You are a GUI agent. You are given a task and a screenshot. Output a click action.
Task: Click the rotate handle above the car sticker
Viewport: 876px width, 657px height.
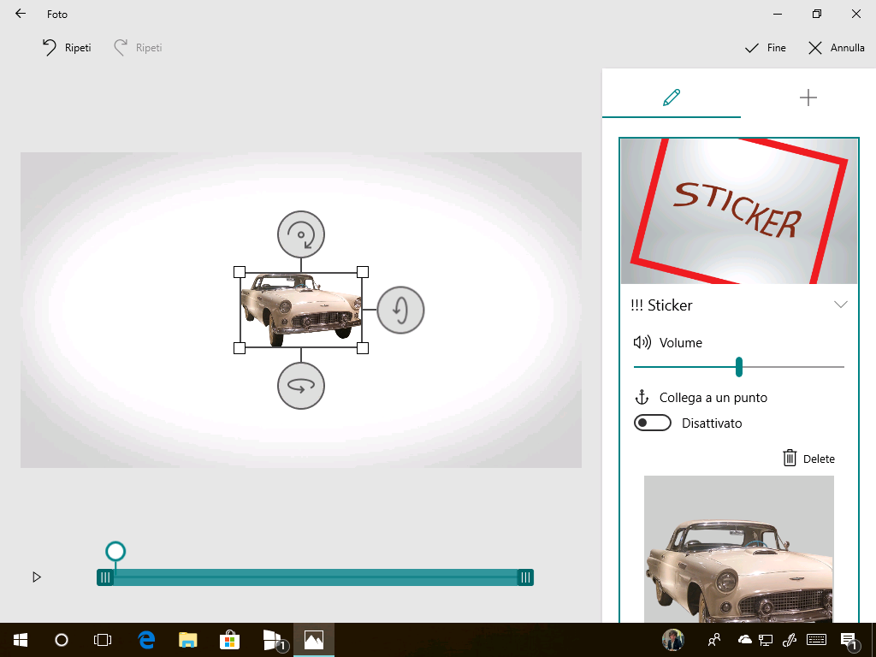[301, 234]
